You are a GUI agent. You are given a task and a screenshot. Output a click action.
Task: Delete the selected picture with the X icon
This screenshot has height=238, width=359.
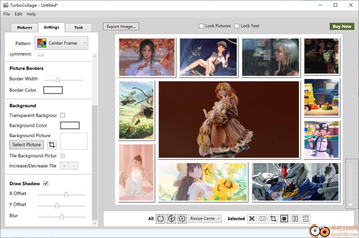click(x=252, y=219)
